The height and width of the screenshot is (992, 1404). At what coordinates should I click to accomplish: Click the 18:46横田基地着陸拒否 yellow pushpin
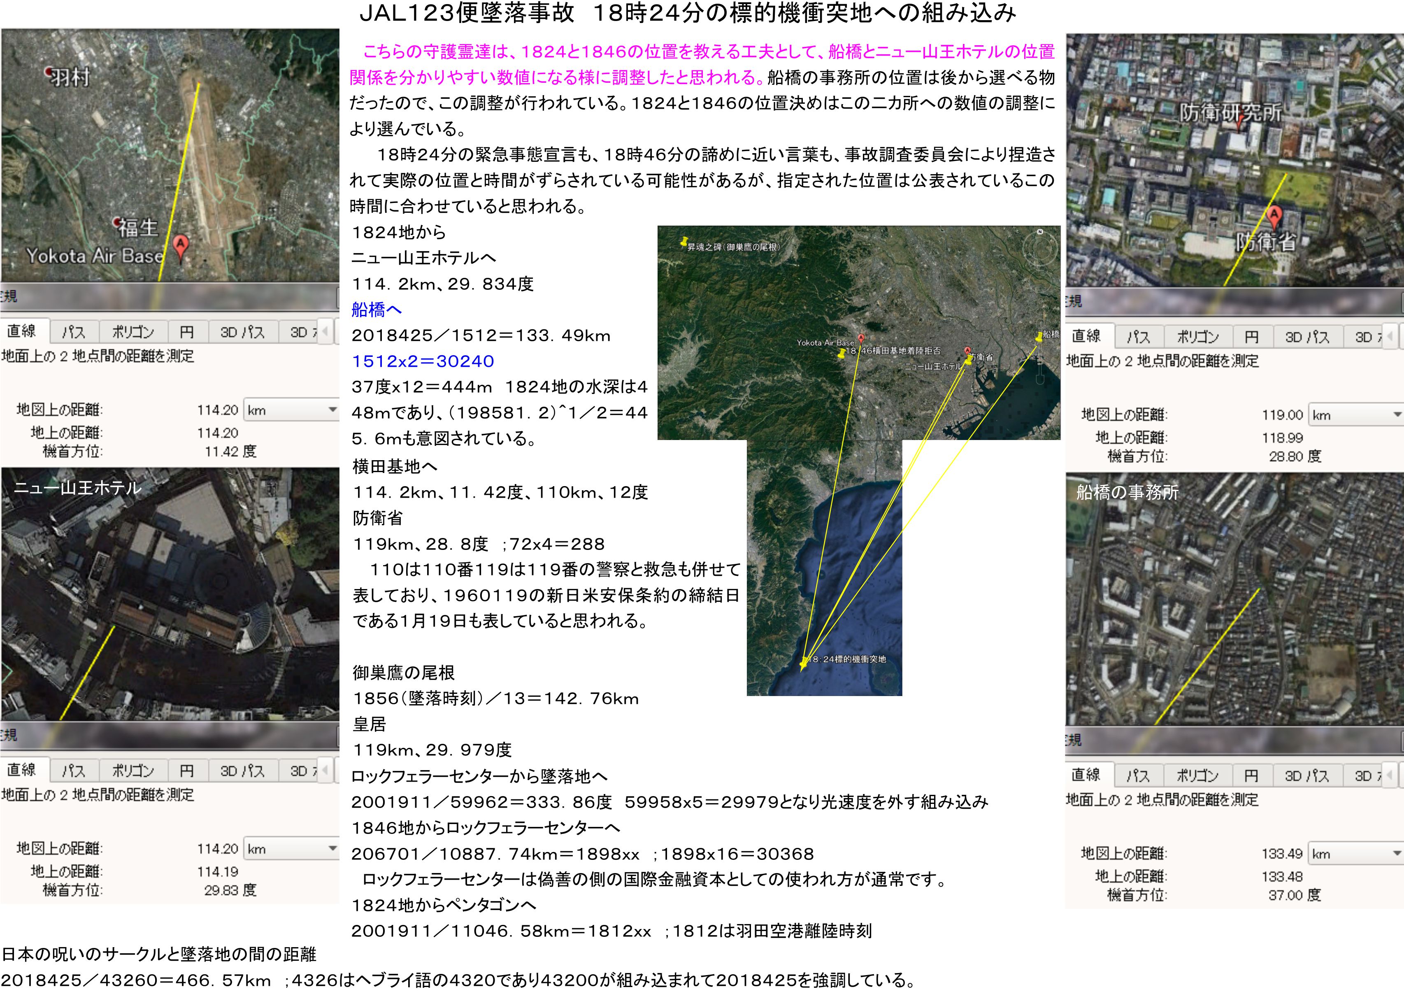(x=843, y=353)
